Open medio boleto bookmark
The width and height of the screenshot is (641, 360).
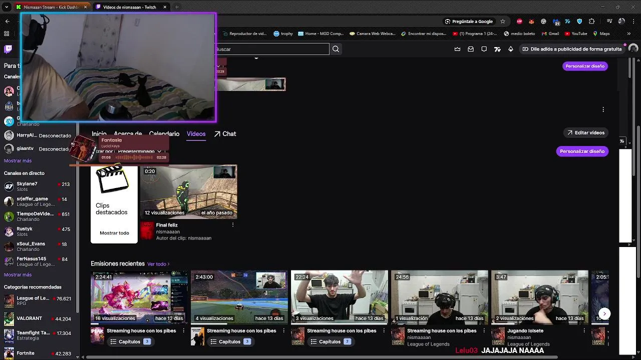[x=519, y=33]
